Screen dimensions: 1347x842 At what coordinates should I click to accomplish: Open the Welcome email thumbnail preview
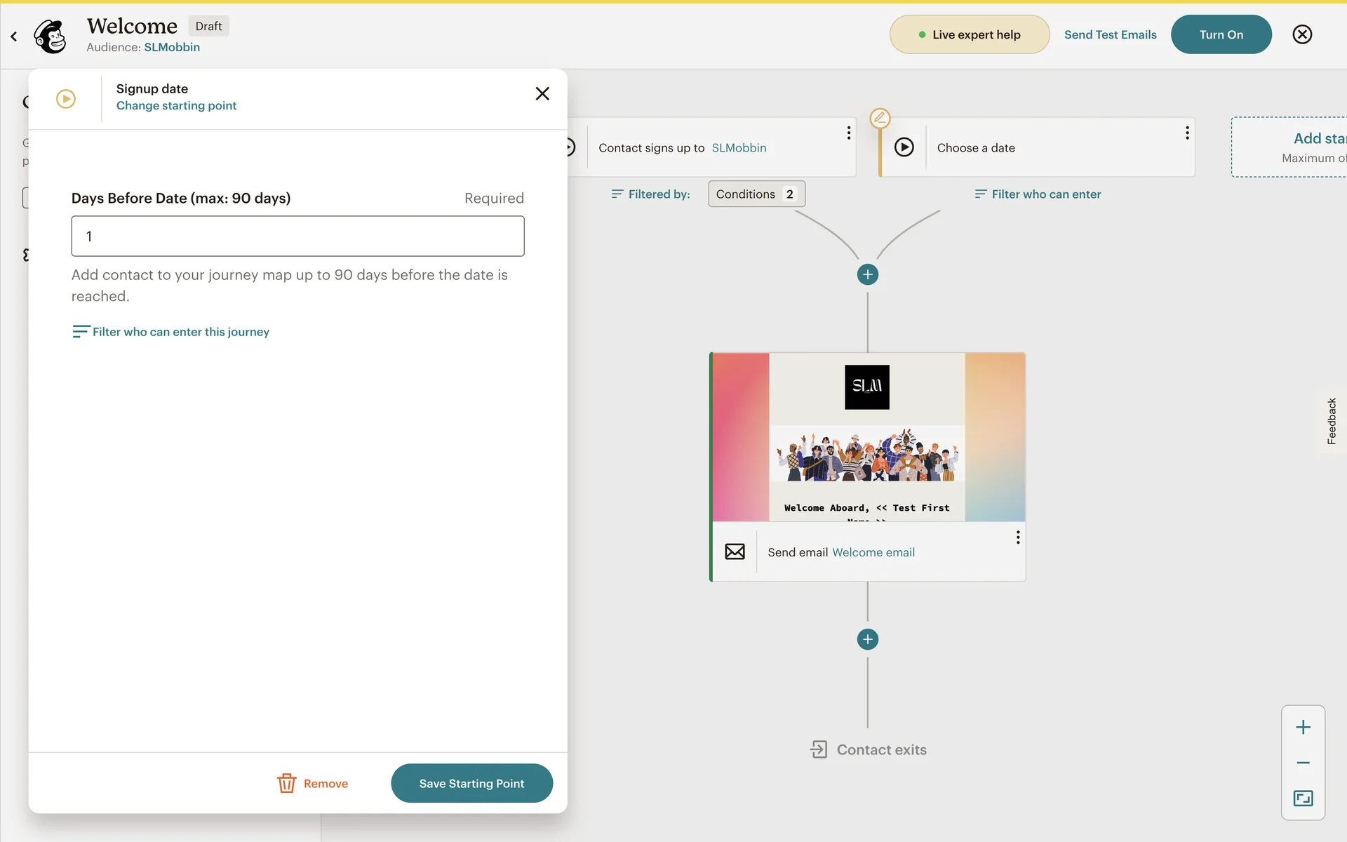pyautogui.click(x=868, y=437)
